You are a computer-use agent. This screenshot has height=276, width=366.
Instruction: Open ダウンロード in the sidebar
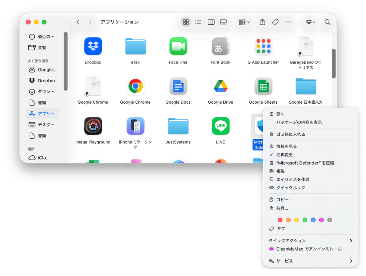pyautogui.click(x=42, y=92)
